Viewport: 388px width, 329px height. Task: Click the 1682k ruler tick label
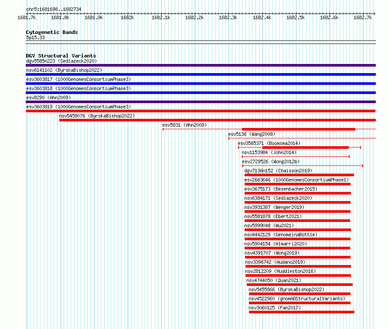[127, 17]
